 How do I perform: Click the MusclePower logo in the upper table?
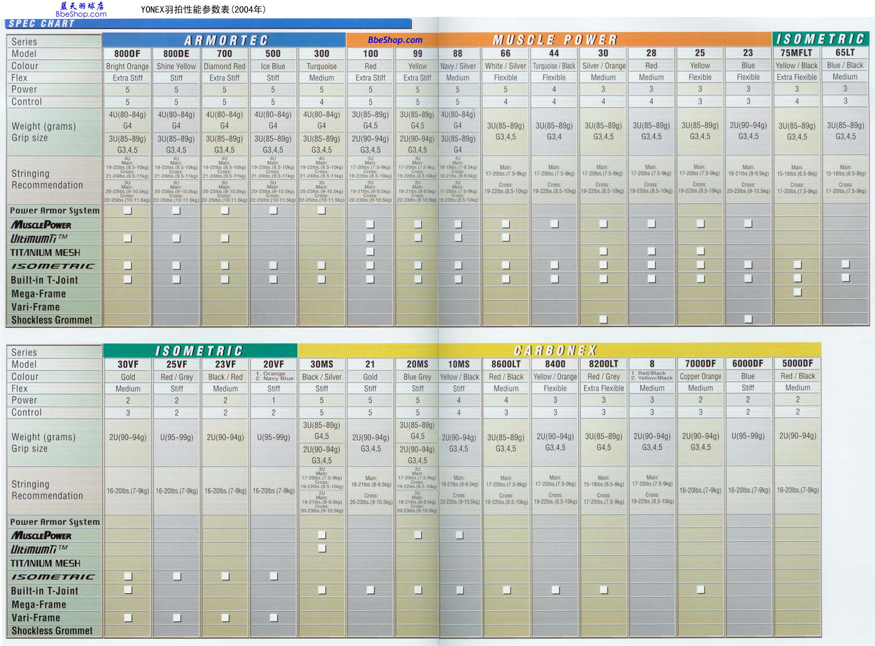(x=41, y=225)
